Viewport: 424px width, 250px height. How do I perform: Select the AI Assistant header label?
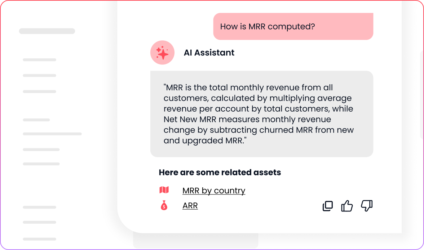(209, 53)
